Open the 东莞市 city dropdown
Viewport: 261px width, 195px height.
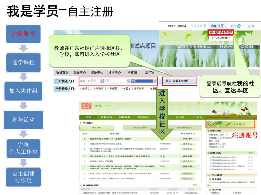pyautogui.click(x=101, y=81)
